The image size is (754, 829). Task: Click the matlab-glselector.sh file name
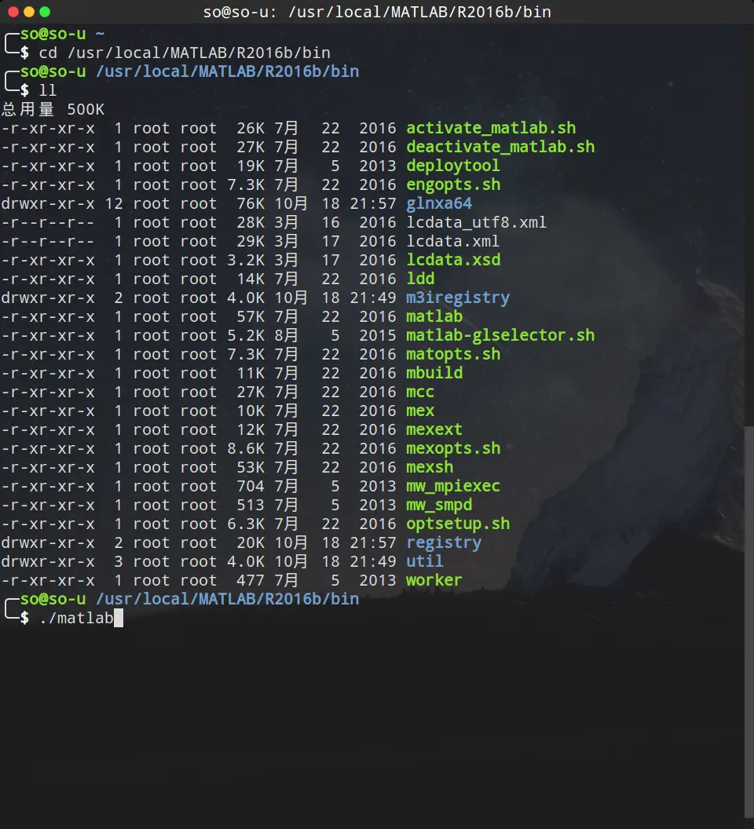500,335
